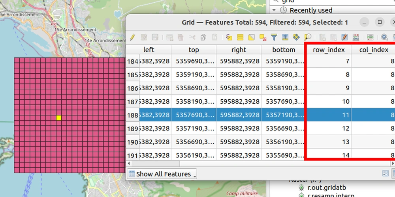Click bottom cell 5356690,3… in row 189
Viewport: 395px width, 197px height.
pyautogui.click(x=284, y=129)
